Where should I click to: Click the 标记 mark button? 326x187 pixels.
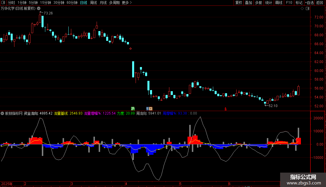[x=299, y=3]
